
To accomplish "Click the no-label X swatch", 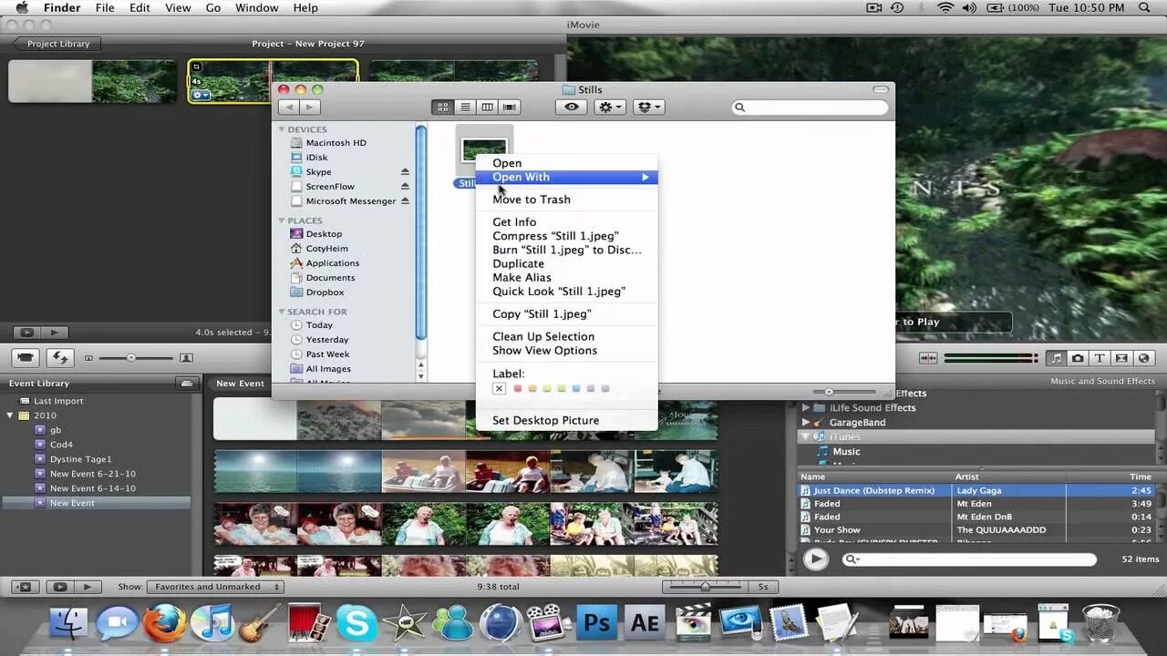I will pos(499,389).
